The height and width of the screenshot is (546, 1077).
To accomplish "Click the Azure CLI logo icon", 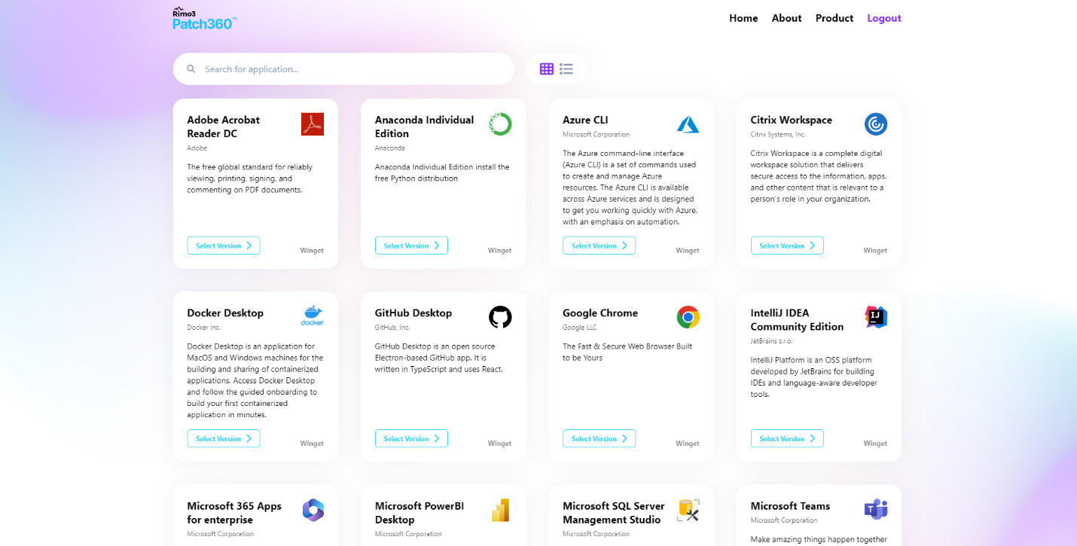I will tap(688, 124).
